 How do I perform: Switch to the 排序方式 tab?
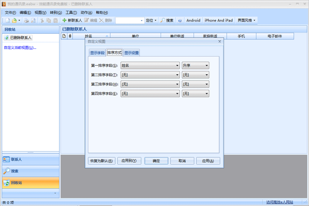pyautogui.click(x=114, y=53)
